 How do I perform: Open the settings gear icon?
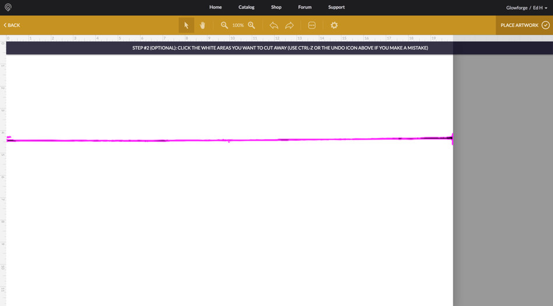(334, 26)
